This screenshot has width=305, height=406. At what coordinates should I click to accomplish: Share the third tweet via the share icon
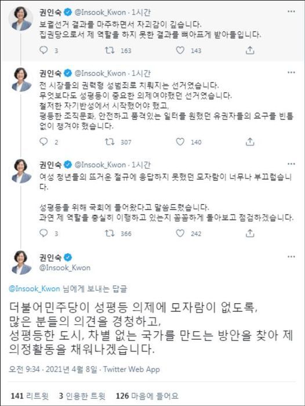pos(250,233)
